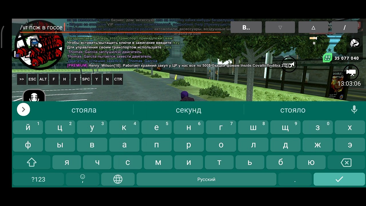Switch to ?123 symbols keyboard
Viewport: 366px width, 206px height.
tap(38, 179)
